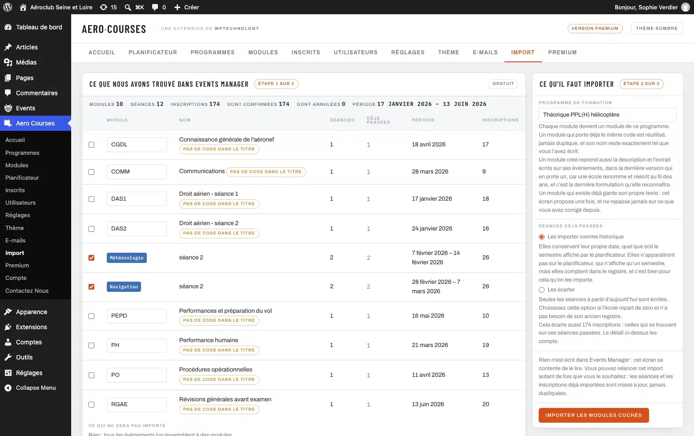This screenshot has height=436, width=694.
Task: Click the Articles pin icon
Action: click(8, 47)
